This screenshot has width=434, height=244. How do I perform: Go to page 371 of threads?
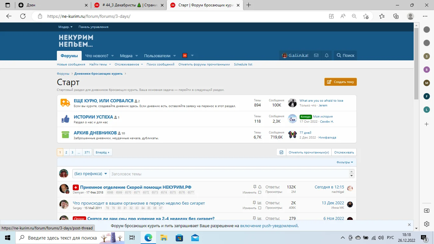coord(87,152)
